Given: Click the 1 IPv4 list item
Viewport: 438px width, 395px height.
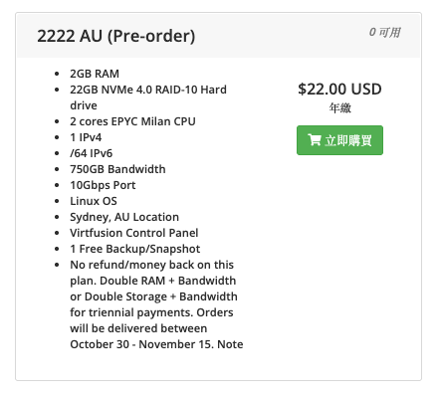Looking at the screenshot, I should [x=86, y=137].
